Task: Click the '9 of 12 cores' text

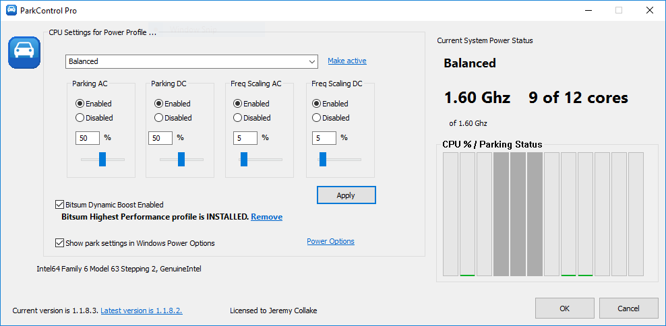Action: coord(578,98)
